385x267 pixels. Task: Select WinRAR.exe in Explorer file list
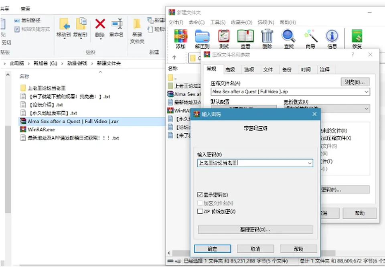pos(41,129)
